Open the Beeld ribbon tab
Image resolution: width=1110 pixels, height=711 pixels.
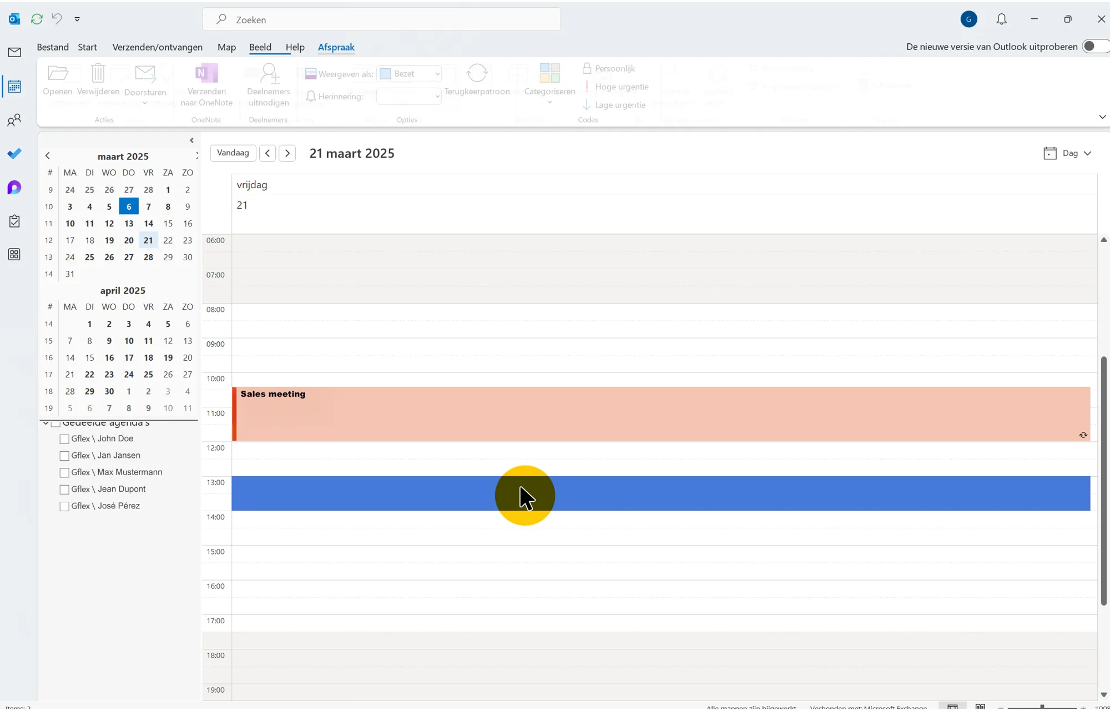pyautogui.click(x=260, y=47)
